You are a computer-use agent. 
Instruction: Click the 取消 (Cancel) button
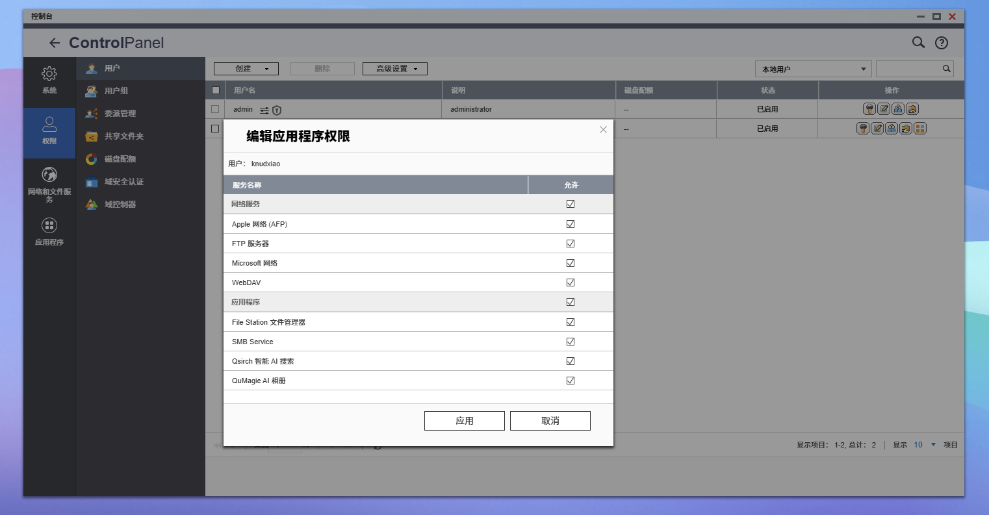pyautogui.click(x=550, y=421)
